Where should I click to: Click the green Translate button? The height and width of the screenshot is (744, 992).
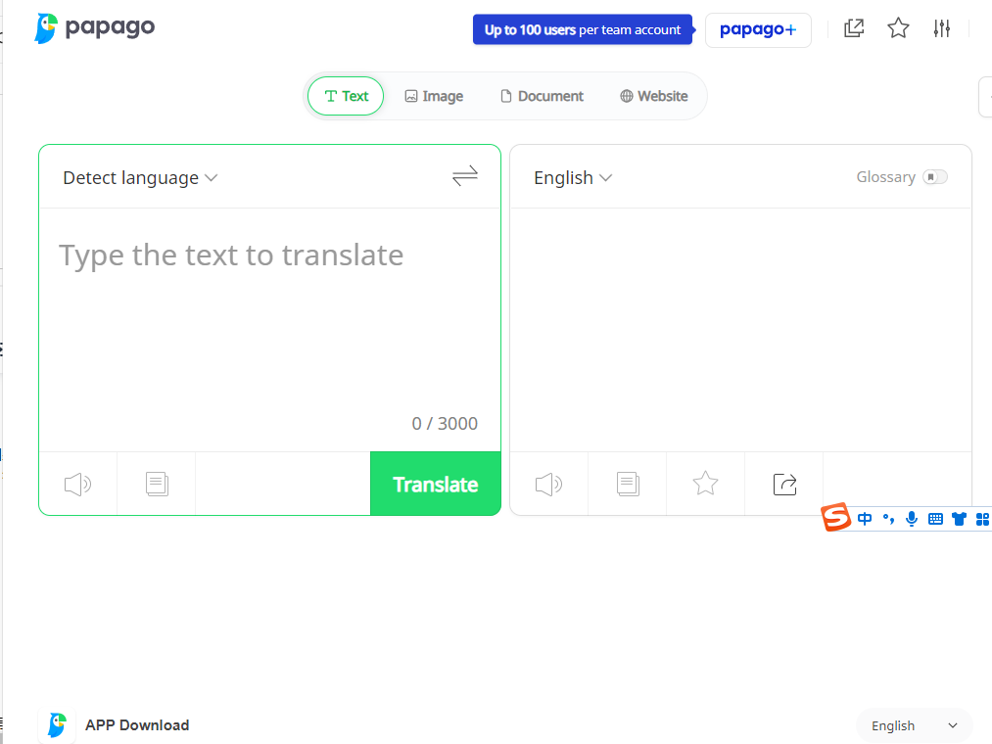coord(435,484)
